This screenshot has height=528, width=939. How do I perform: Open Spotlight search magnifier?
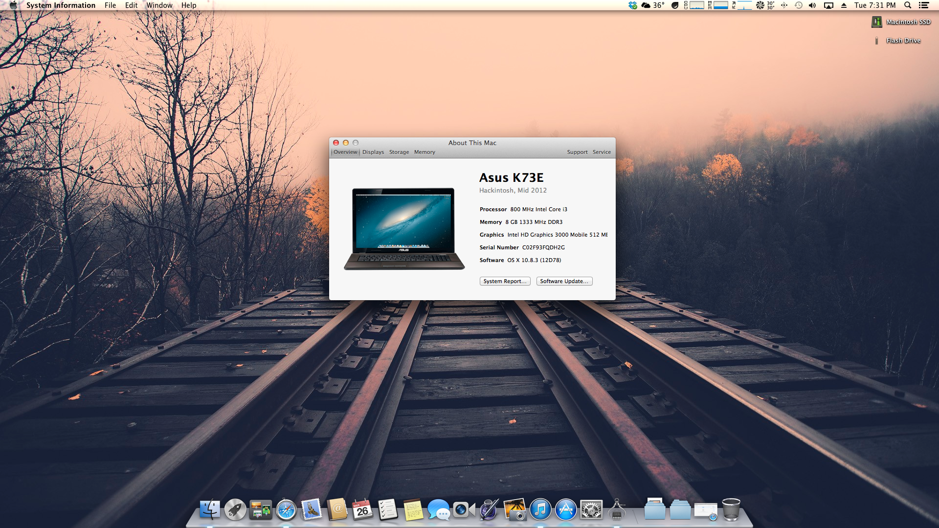click(x=908, y=5)
